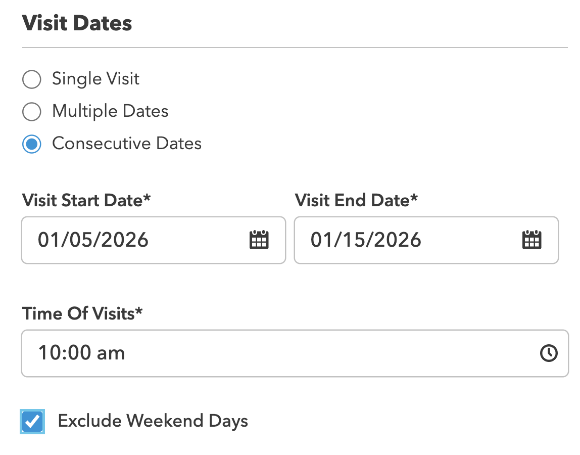Viewport: 580px width, 455px height.
Task: Click the month '01' in Visit Start Date
Action: tap(49, 240)
